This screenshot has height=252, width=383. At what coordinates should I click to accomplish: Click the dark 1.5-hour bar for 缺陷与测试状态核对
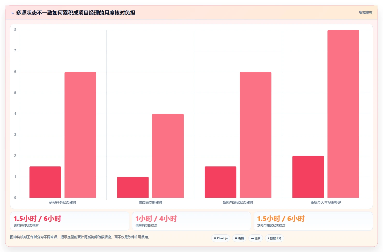(x=220, y=182)
